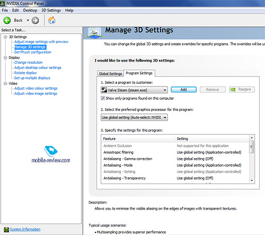Select Antialiasing - Gamma correction row
Viewport: 265px width, 235px height.
coord(175,159)
